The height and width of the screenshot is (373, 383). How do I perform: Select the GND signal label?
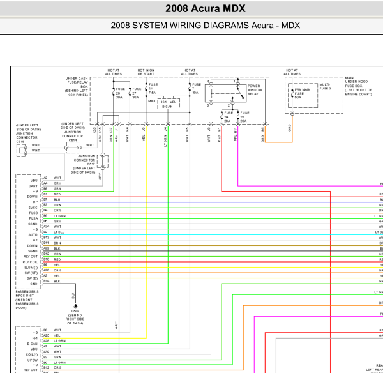(x=34, y=284)
